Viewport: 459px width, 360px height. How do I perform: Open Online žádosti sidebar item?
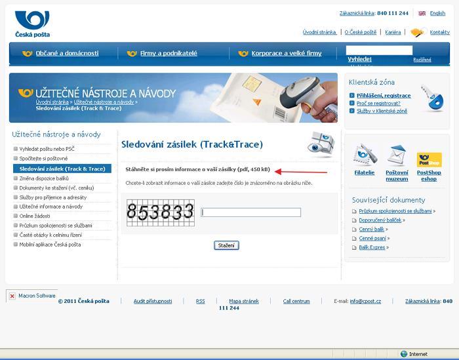(35, 216)
